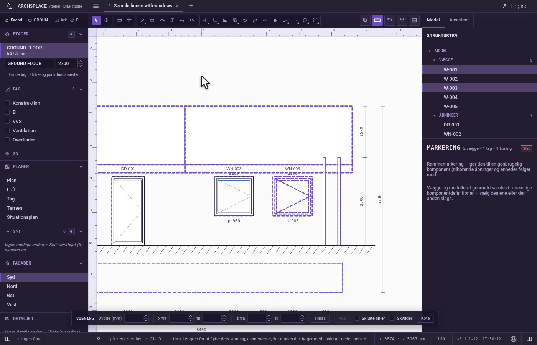Image resolution: width=537 pixels, height=345 pixels.
Task: Click the undo arrow icon
Action: (390, 20)
